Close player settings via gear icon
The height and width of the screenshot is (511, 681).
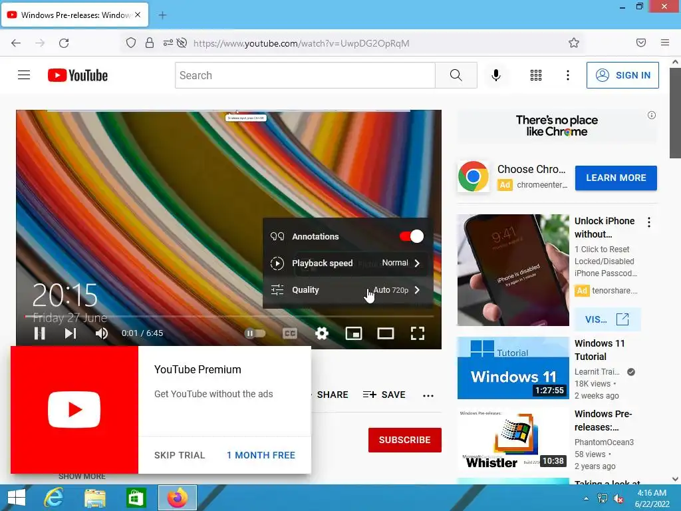pos(322,333)
